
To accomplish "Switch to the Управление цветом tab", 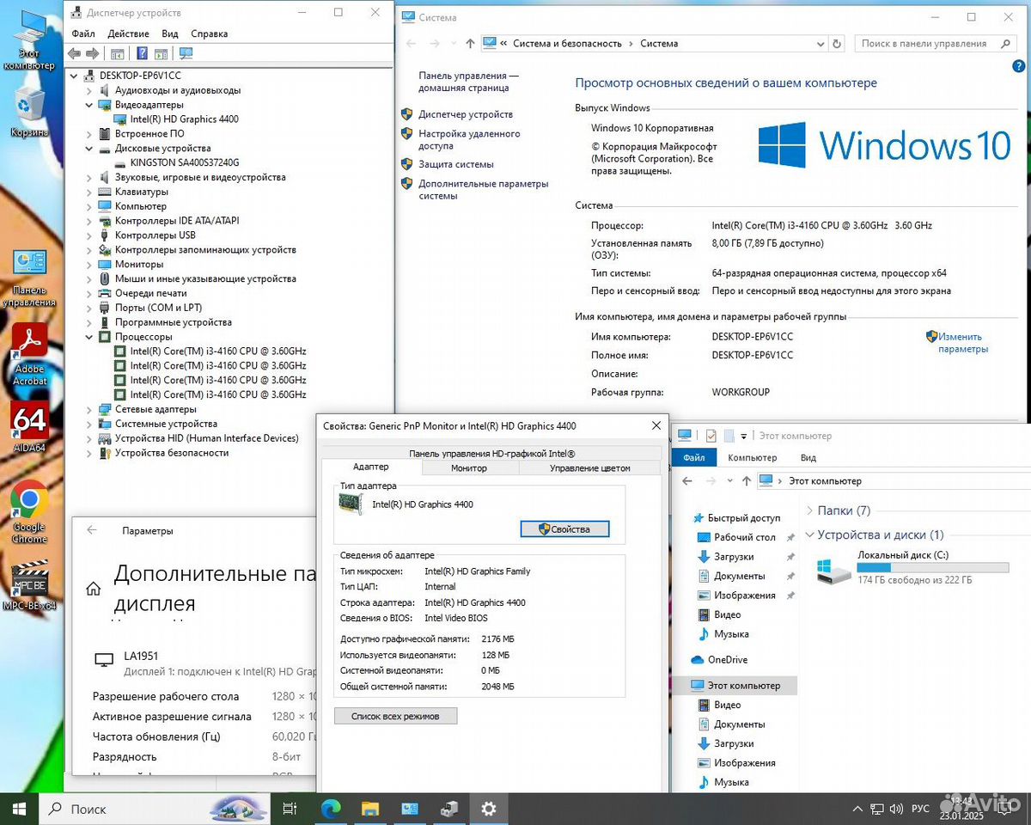I will tap(590, 468).
